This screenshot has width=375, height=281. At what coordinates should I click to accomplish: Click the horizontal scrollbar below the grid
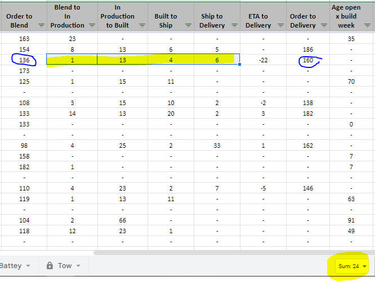(225, 252)
